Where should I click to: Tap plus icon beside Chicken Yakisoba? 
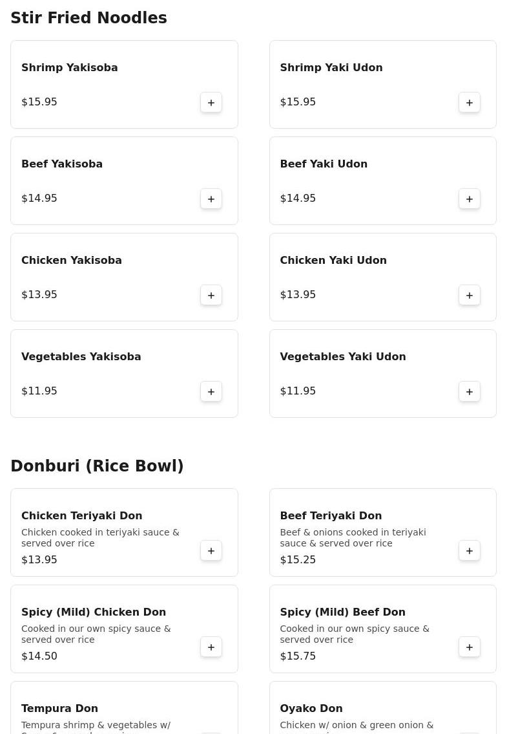click(211, 296)
